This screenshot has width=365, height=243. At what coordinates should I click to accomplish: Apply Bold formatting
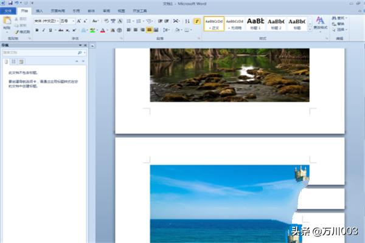(x=36, y=30)
